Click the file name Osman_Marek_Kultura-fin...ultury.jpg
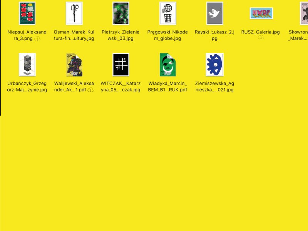The width and height of the screenshot is (308, 231). pos(74,35)
